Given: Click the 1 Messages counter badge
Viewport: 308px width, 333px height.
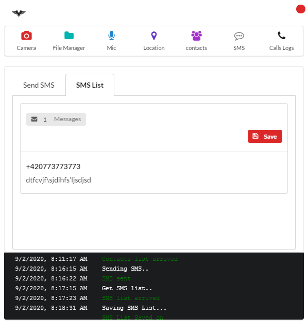Looking at the screenshot, I should 56,120.
